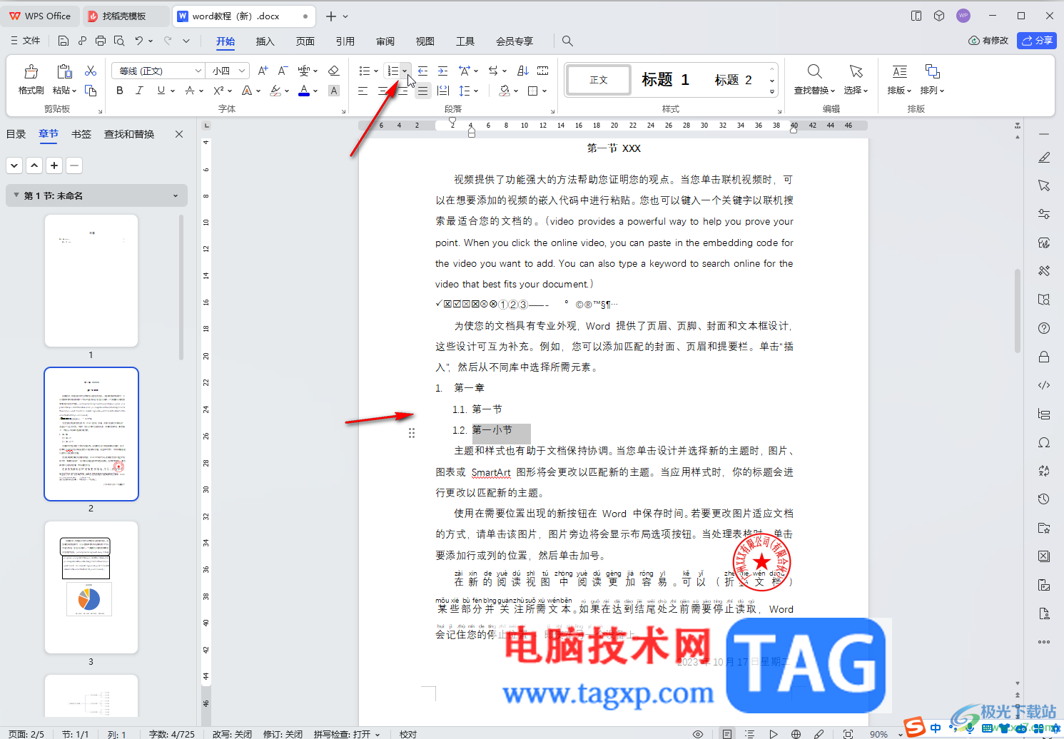Switch to the 审阅 ribbon tab
The width and height of the screenshot is (1064, 739).
(x=385, y=41)
